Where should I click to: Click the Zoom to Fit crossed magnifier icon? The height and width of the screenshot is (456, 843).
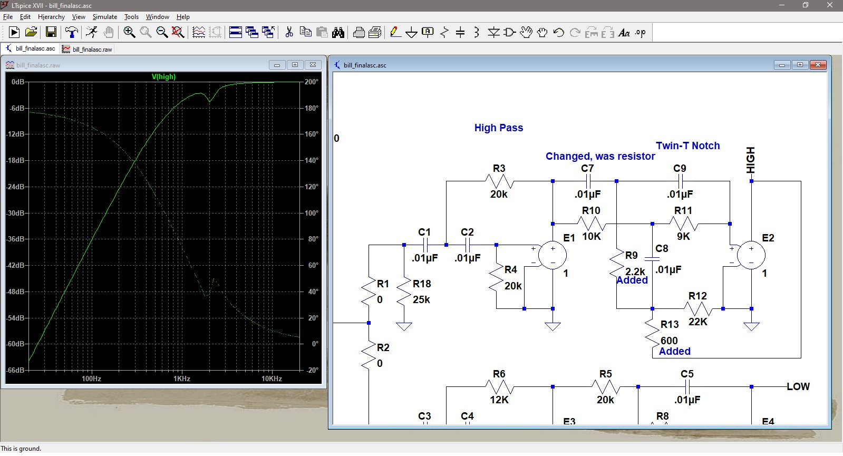[178, 33]
